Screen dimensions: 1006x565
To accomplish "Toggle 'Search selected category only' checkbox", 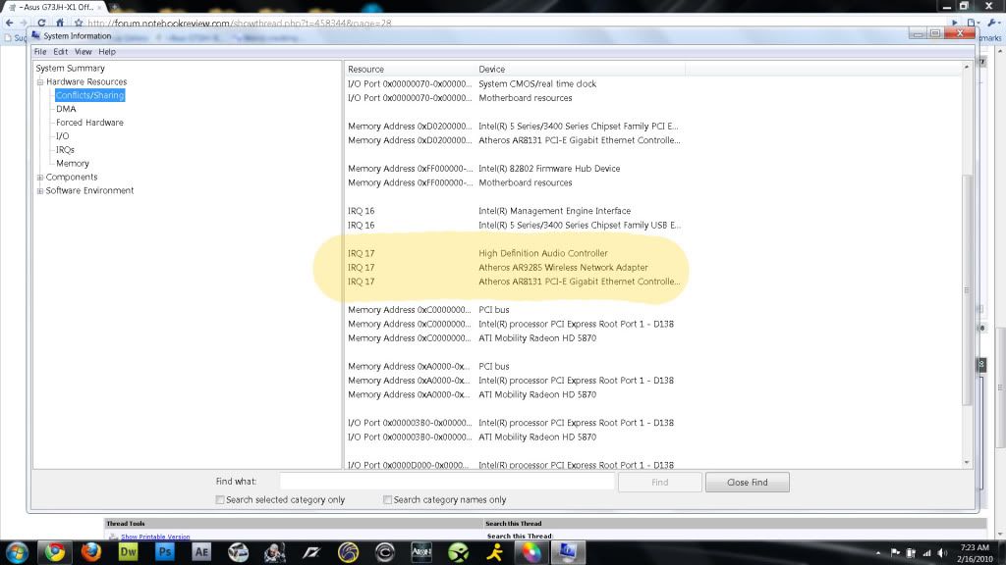I will tap(220, 499).
